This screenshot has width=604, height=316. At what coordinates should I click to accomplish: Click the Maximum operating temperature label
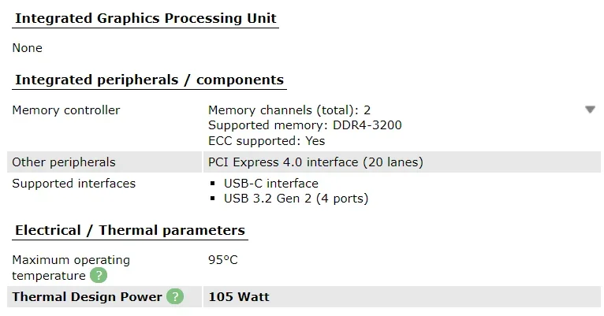[x=71, y=268]
